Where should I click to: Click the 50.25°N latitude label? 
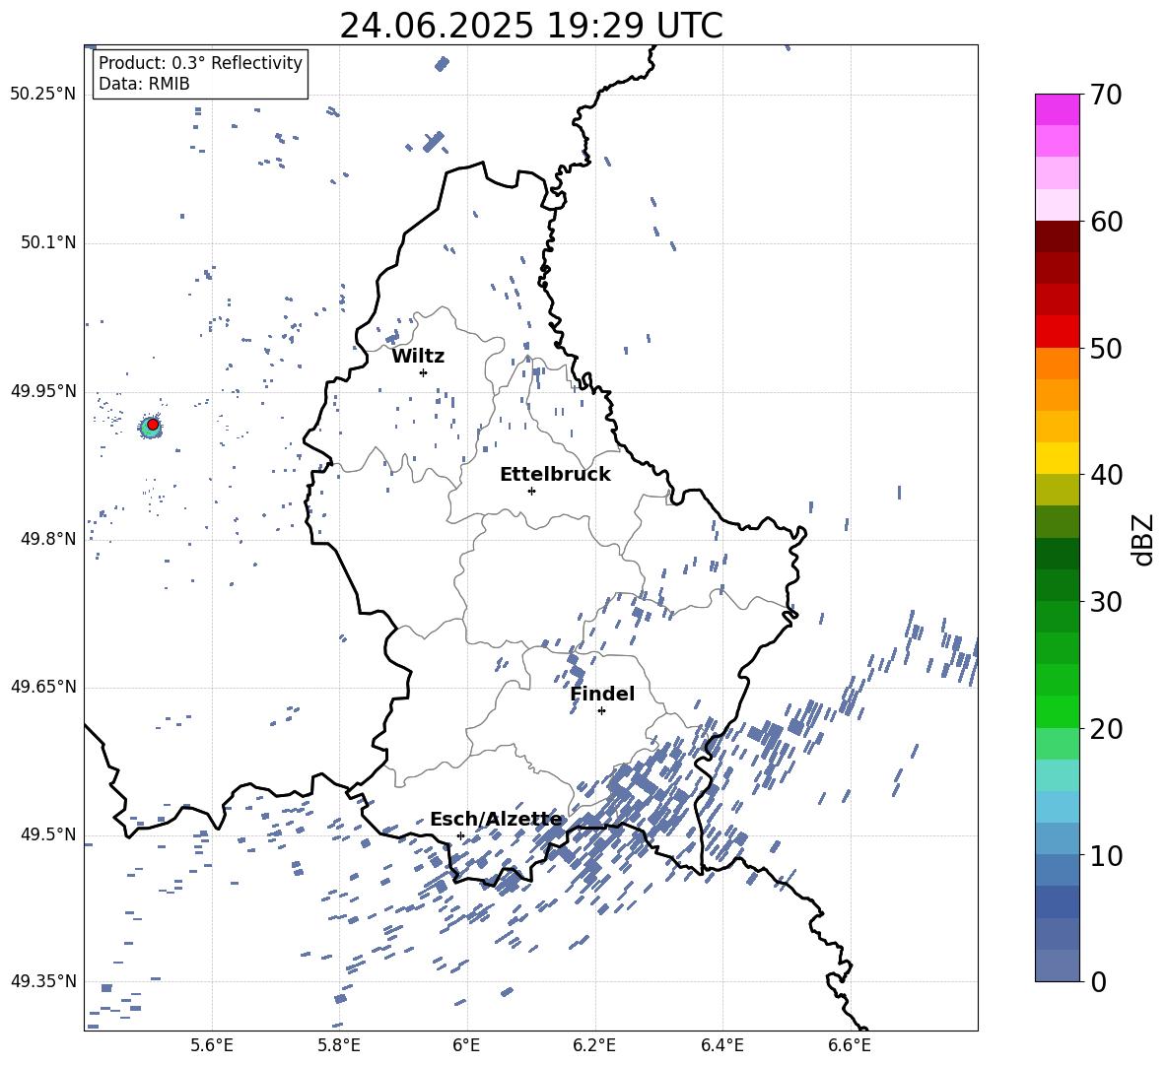click(x=42, y=95)
